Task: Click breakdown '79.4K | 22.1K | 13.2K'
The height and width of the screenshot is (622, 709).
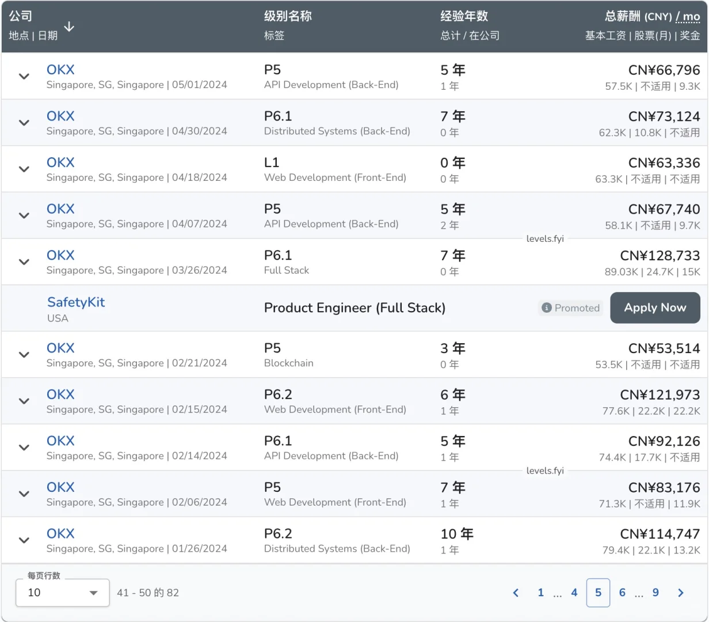Action: pyautogui.click(x=651, y=550)
